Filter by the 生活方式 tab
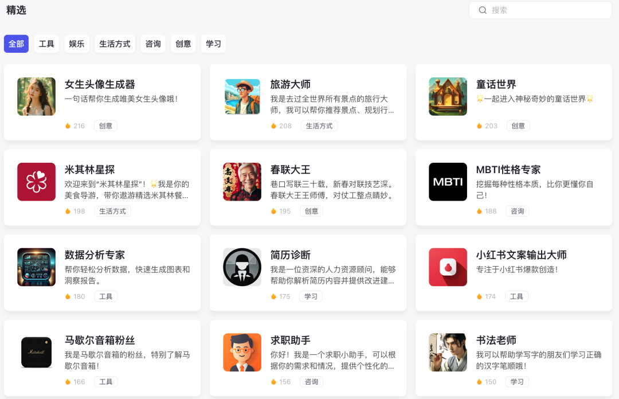 click(115, 44)
